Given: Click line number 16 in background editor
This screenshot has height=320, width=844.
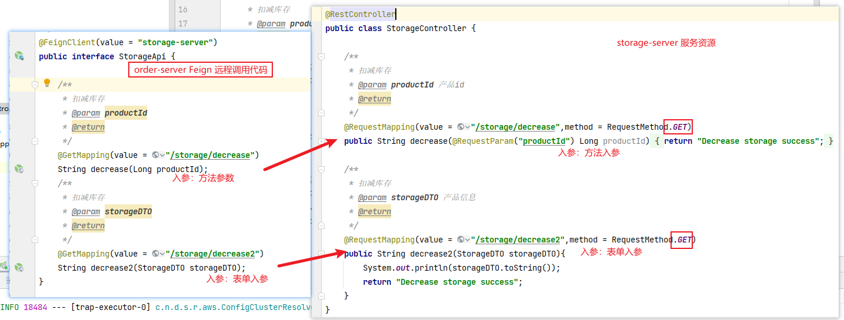Looking at the screenshot, I should point(183,9).
